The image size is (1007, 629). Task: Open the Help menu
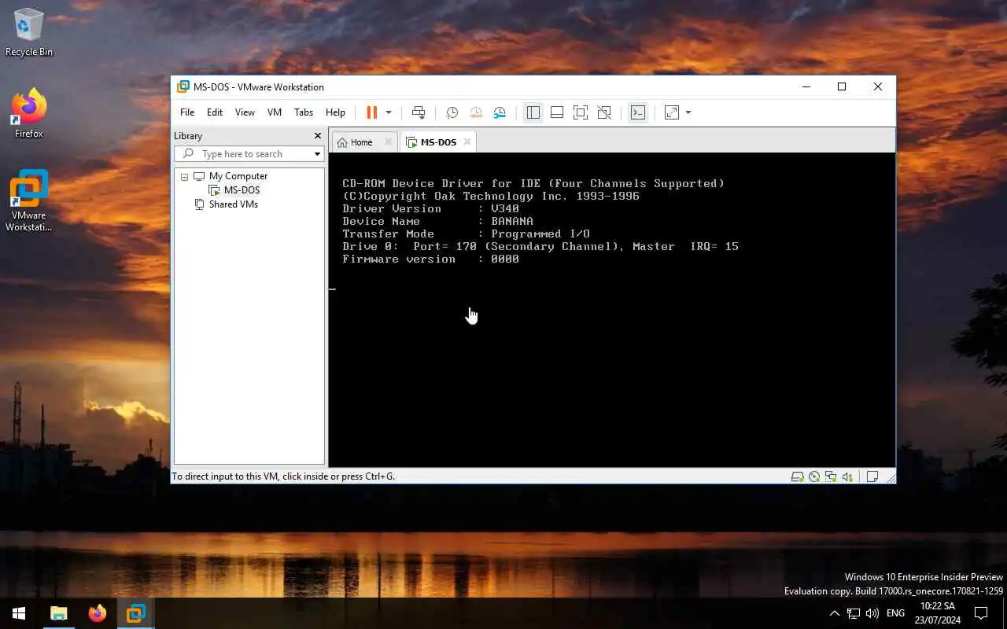(x=335, y=112)
